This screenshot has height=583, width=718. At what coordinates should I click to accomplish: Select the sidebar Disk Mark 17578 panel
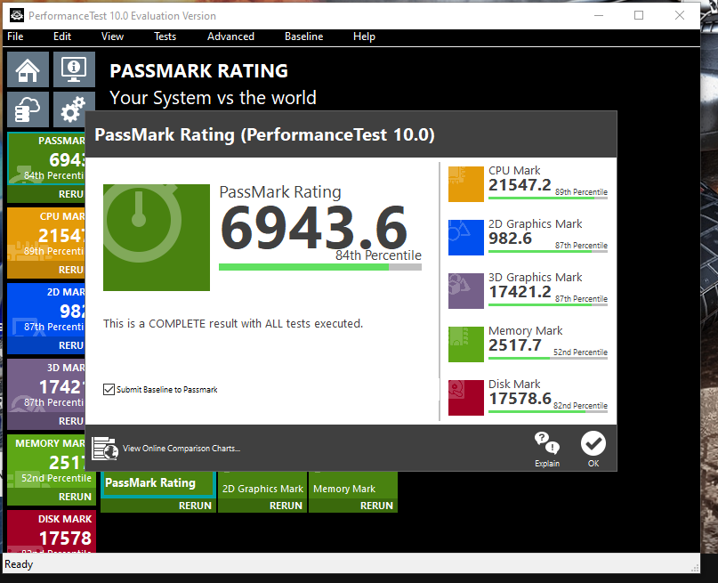click(x=52, y=531)
